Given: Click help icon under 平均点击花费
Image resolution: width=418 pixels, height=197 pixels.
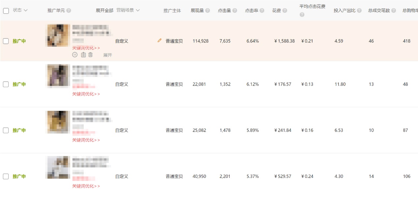Looking at the screenshot, I should [x=302, y=15].
